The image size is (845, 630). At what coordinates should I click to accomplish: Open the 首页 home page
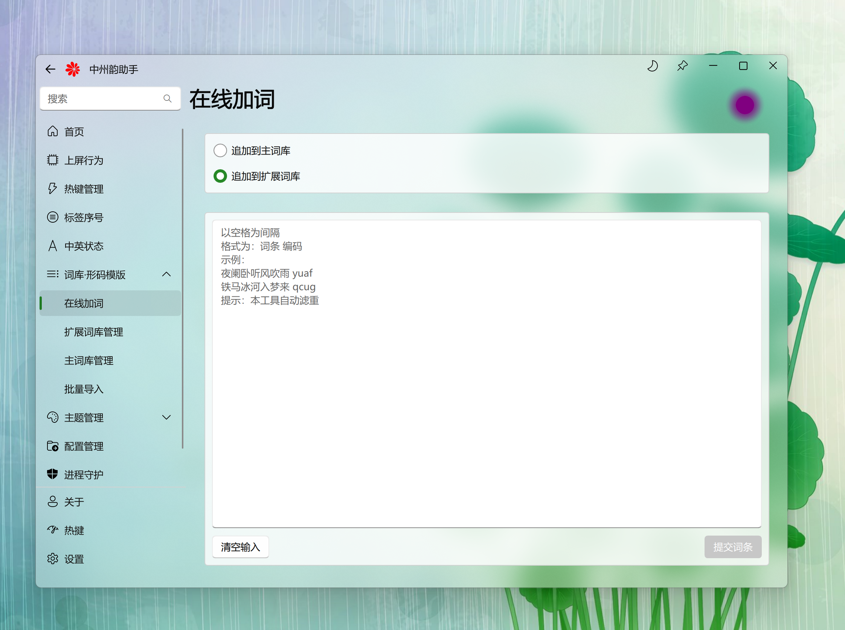[74, 132]
